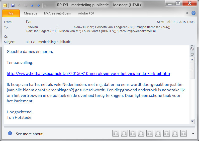The width and height of the screenshot is (199, 141).
Task: Click recipient Magda Berndsen (d66)
Action: (x=153, y=27)
